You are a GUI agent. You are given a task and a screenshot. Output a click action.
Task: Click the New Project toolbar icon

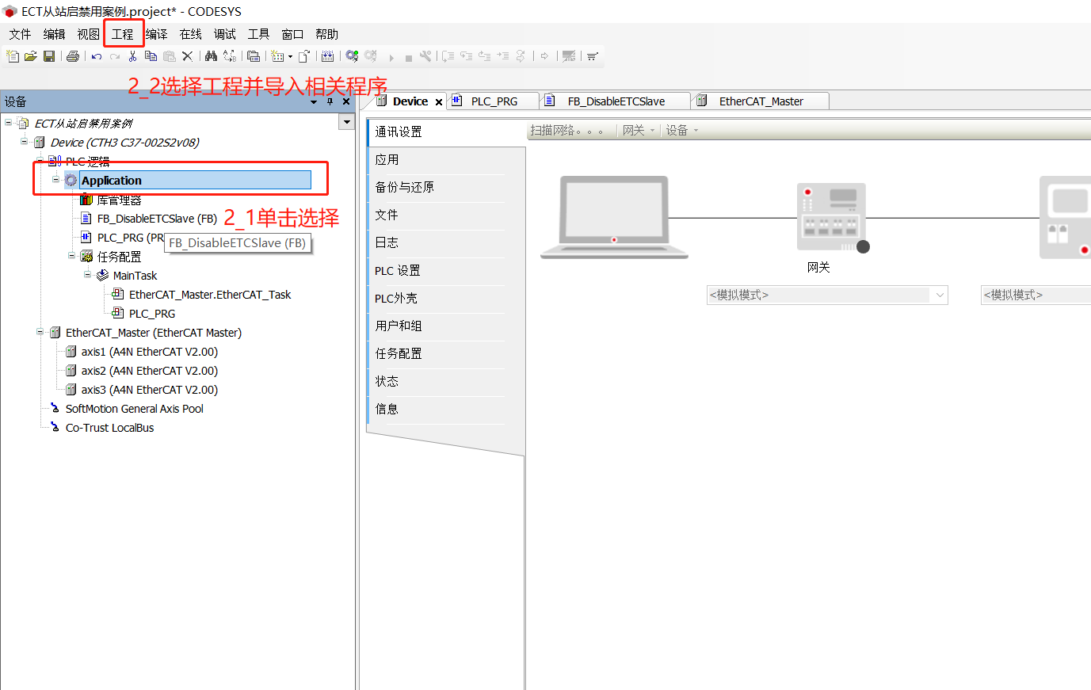[13, 56]
